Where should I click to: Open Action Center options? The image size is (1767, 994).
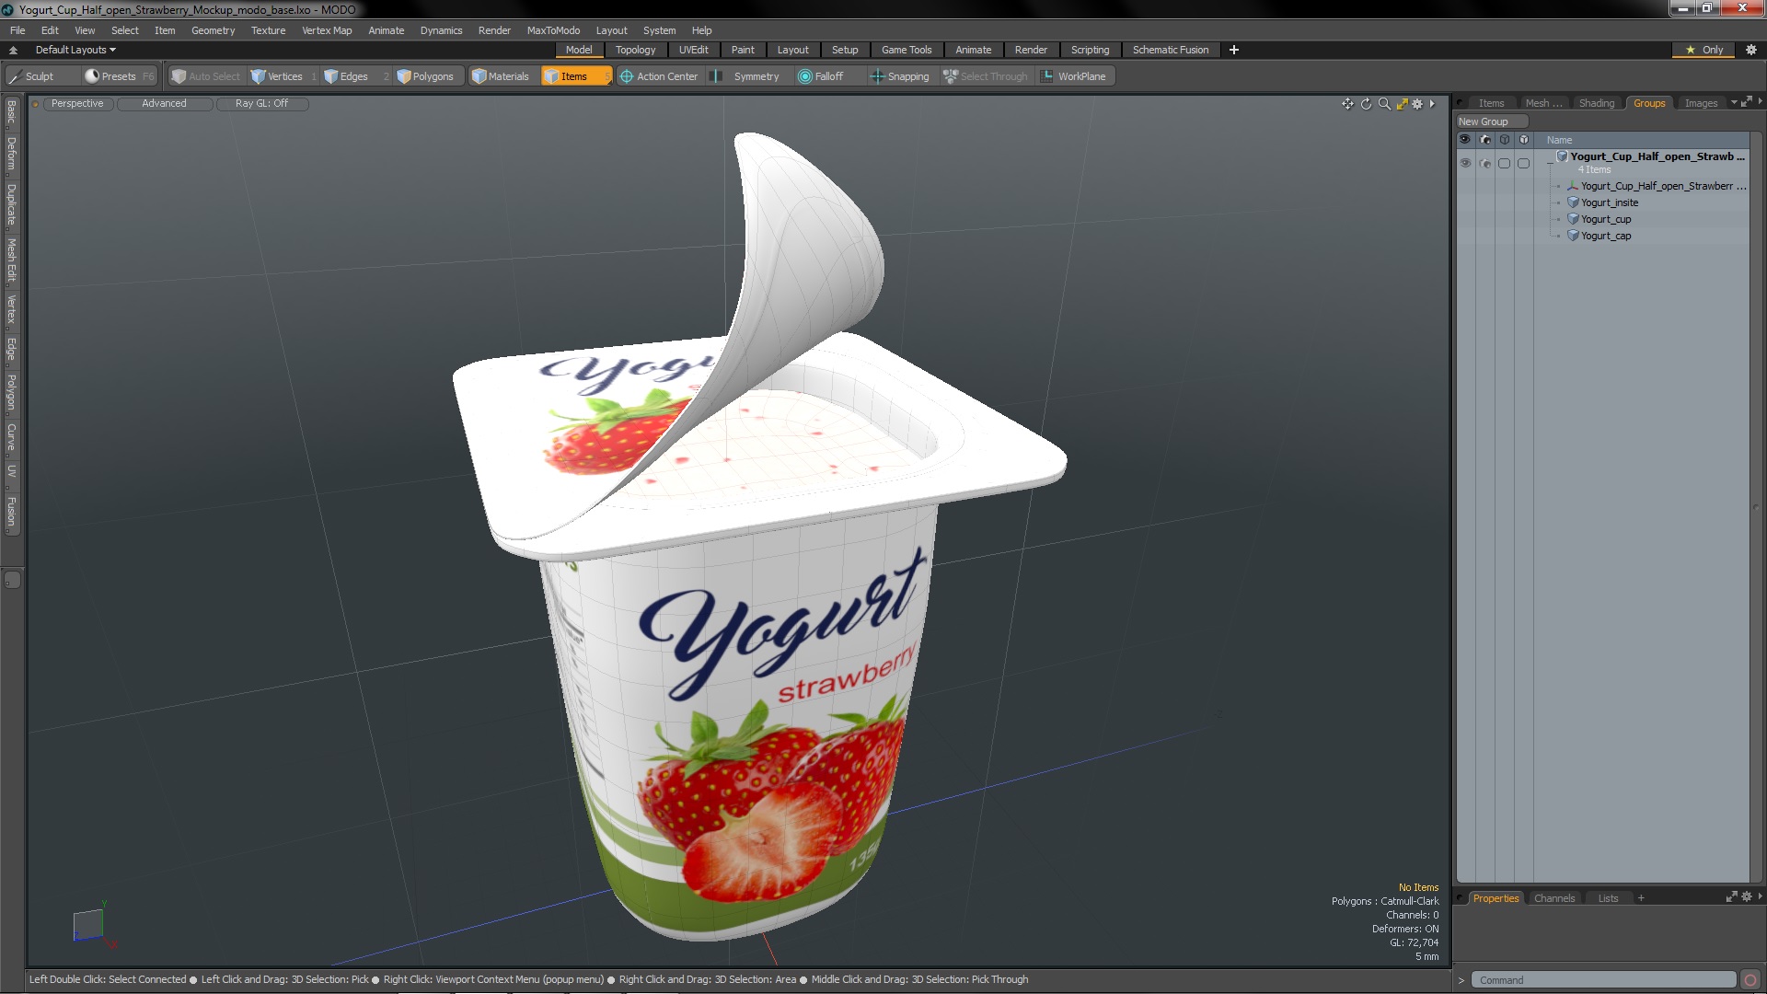click(659, 76)
